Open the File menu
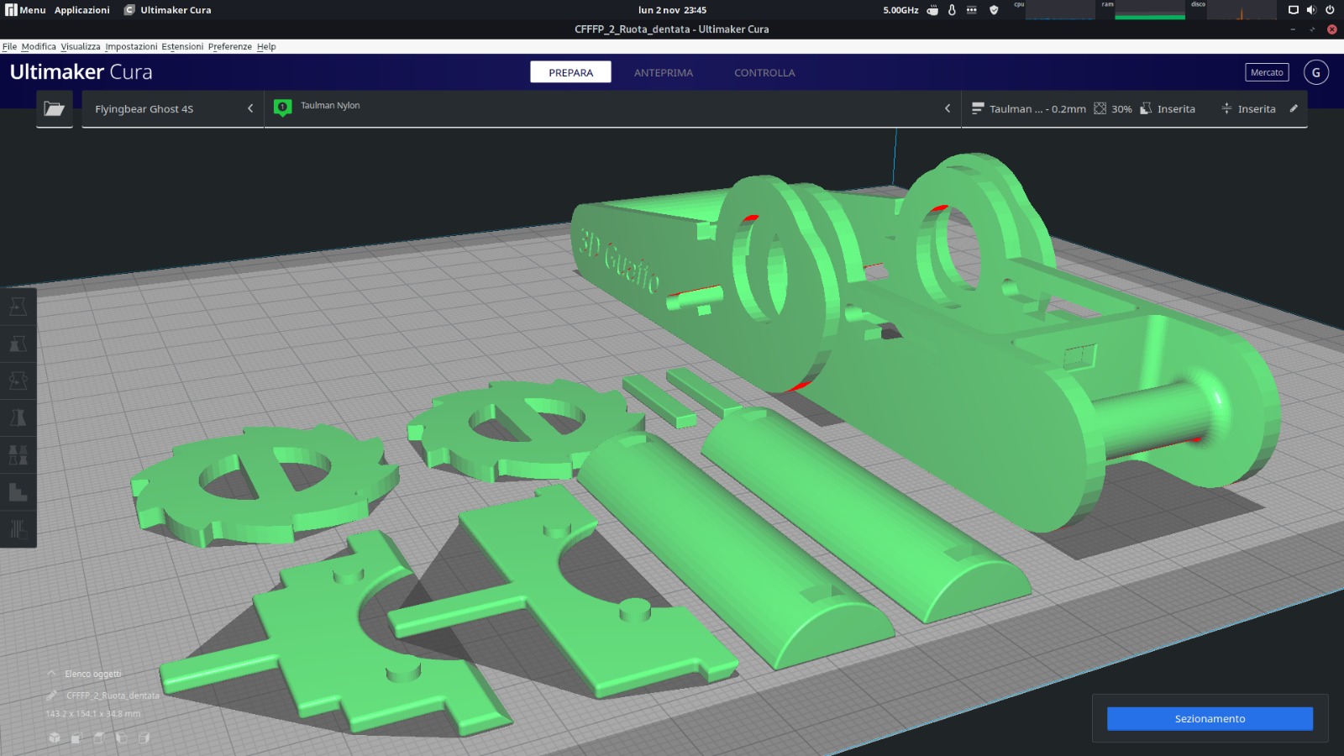1344x756 pixels. pos(9,46)
